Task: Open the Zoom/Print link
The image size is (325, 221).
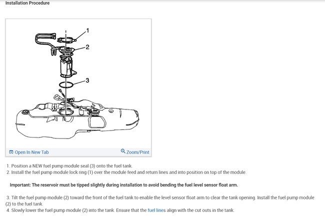Action: 138,152
